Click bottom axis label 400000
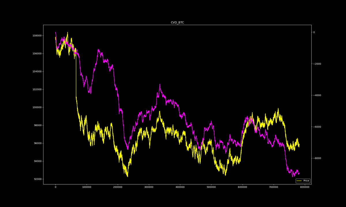346x207 pixels. coord(180,187)
